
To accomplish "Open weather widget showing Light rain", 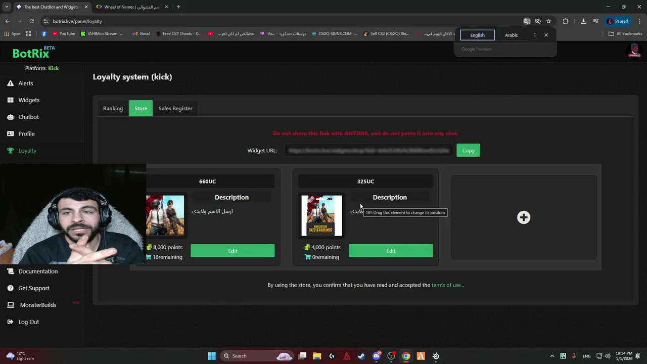I will (x=20, y=356).
